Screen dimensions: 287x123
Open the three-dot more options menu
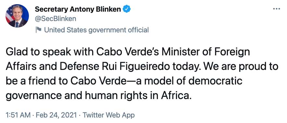coord(276,9)
